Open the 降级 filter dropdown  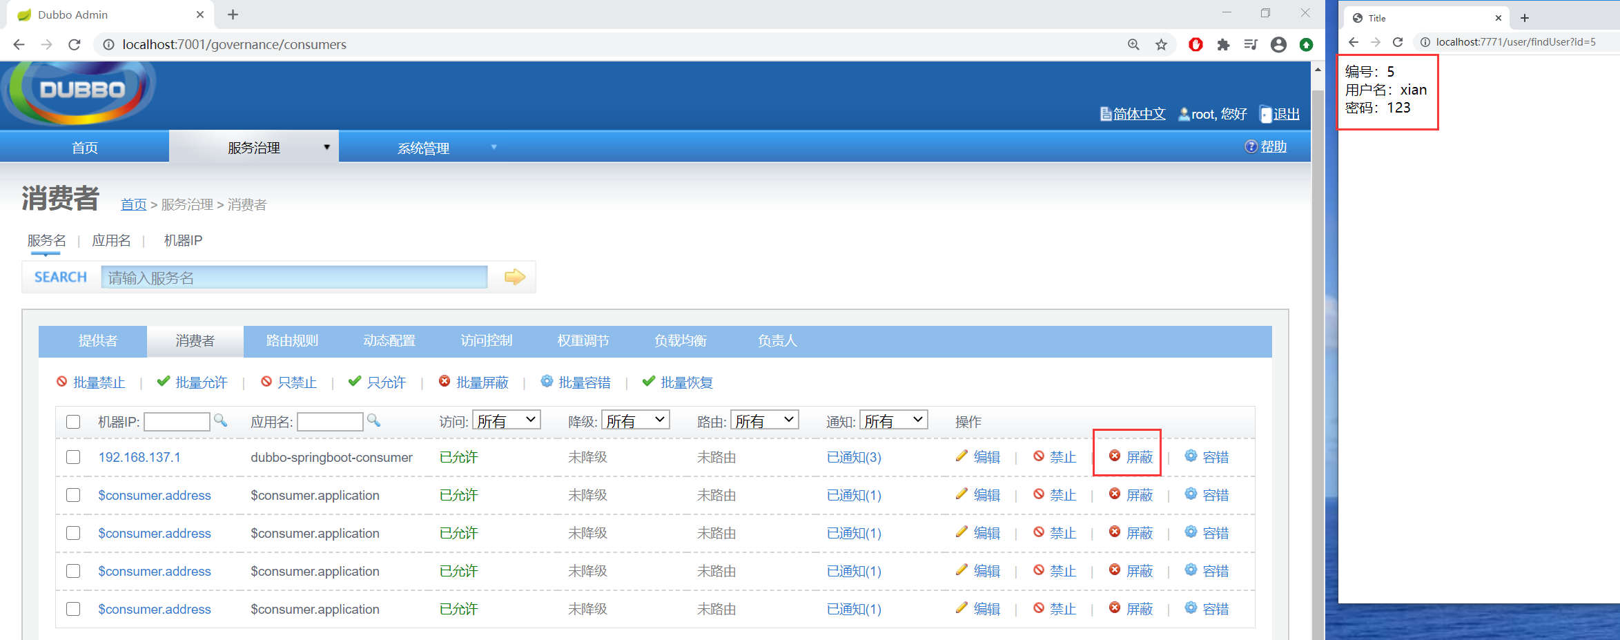(x=636, y=420)
